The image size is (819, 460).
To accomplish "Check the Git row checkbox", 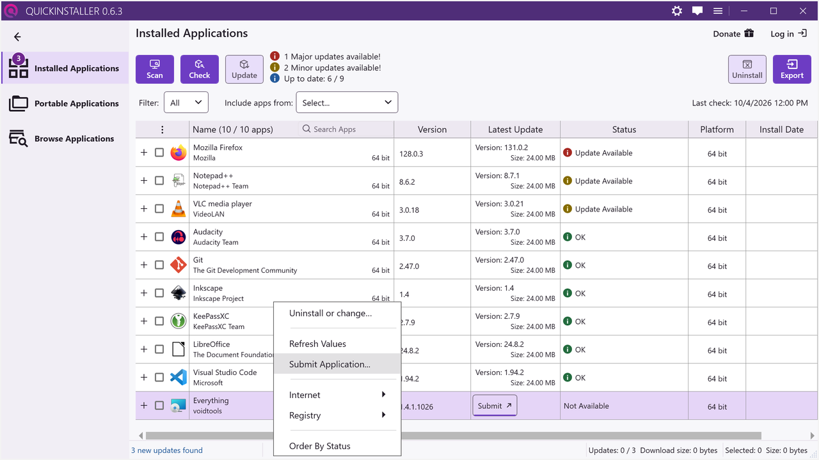I will (159, 265).
